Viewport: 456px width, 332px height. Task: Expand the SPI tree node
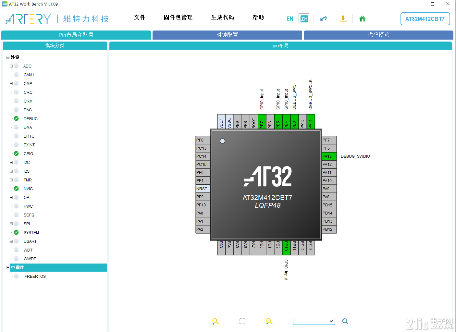tap(11, 224)
